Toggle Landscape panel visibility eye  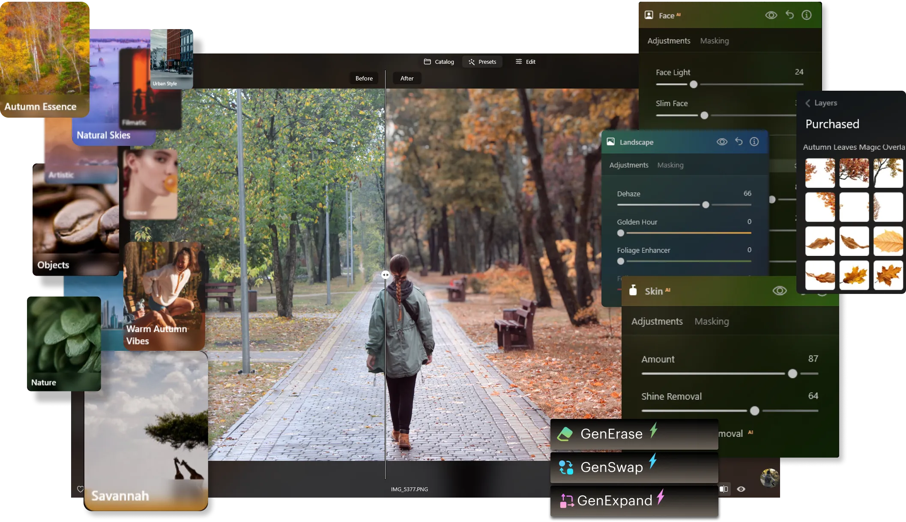click(722, 142)
